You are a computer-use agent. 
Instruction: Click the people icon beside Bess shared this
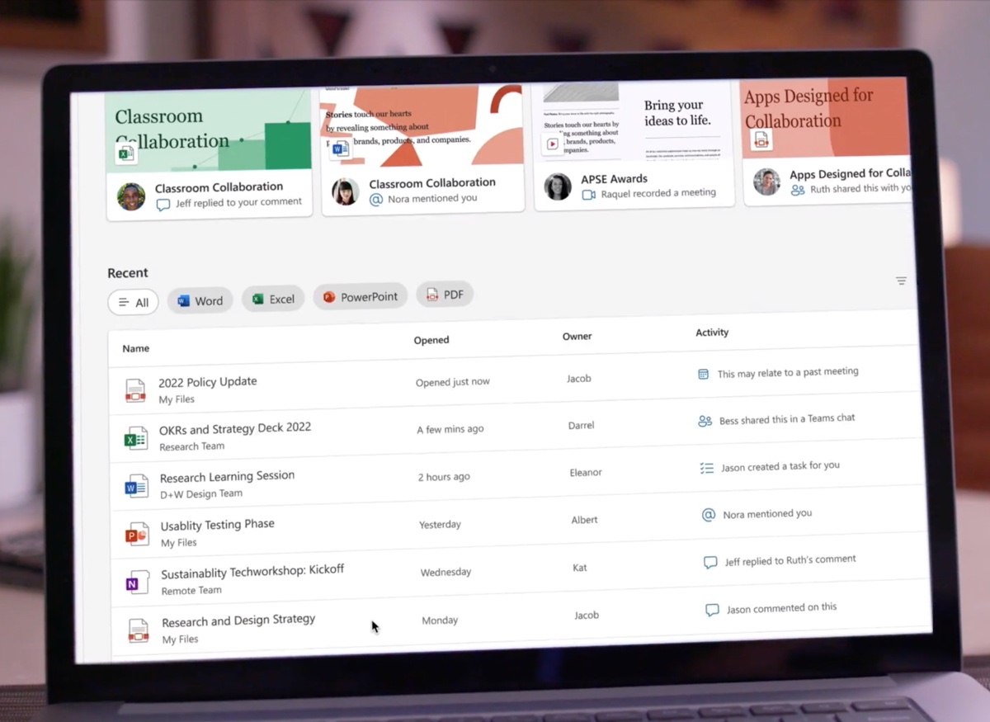(x=705, y=420)
